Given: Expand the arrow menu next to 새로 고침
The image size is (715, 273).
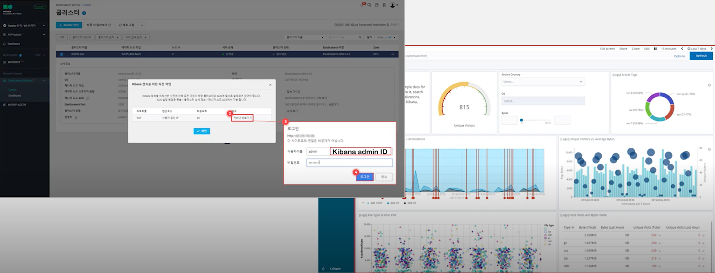Looking at the screenshot, I should [x=142, y=25].
